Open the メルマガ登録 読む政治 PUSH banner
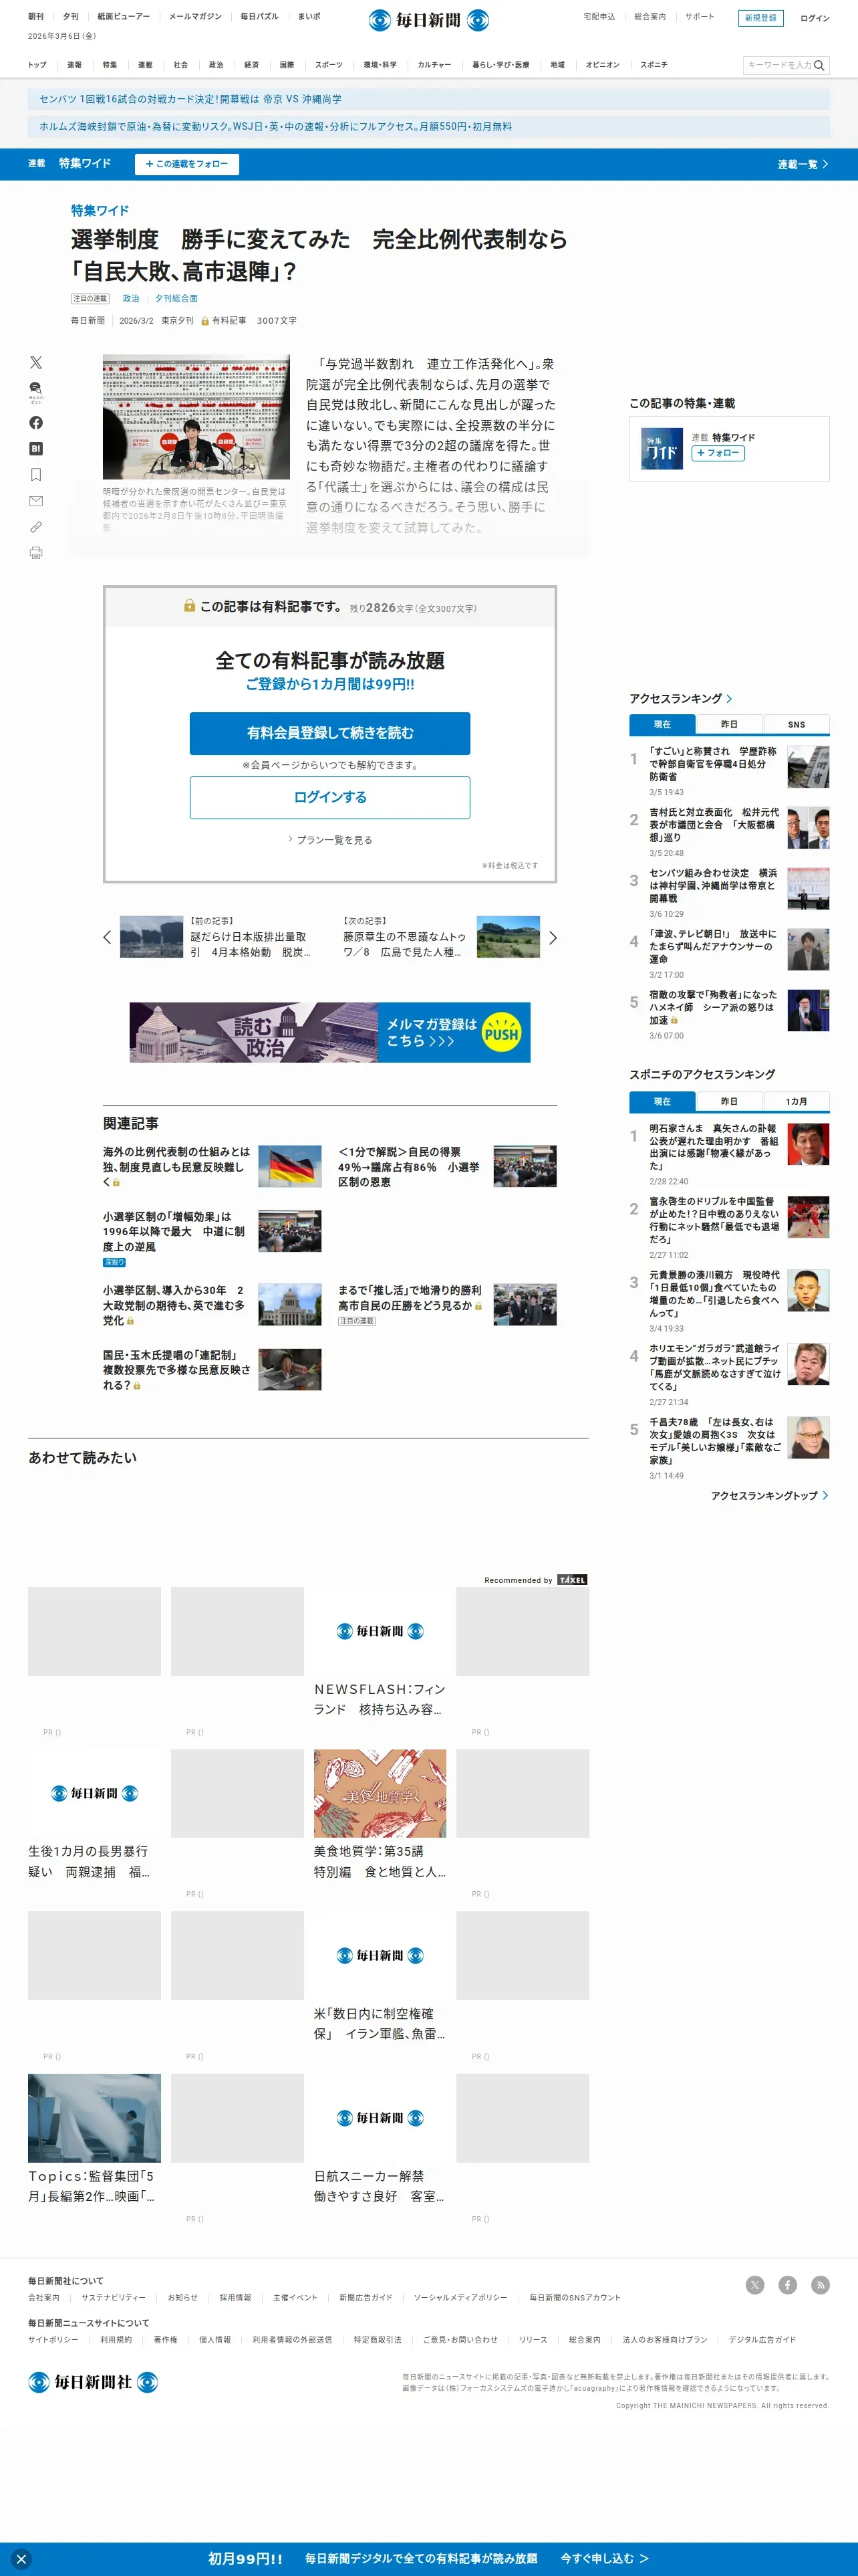 (329, 1032)
